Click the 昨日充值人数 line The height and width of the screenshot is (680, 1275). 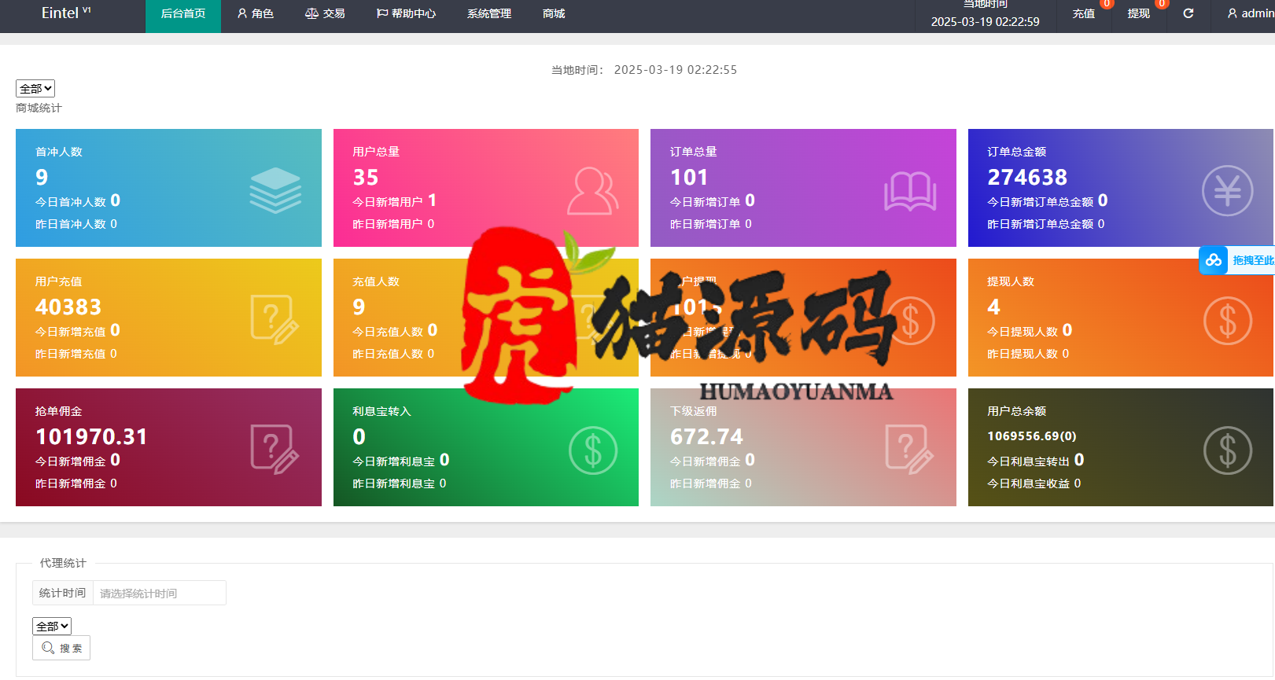tap(393, 354)
